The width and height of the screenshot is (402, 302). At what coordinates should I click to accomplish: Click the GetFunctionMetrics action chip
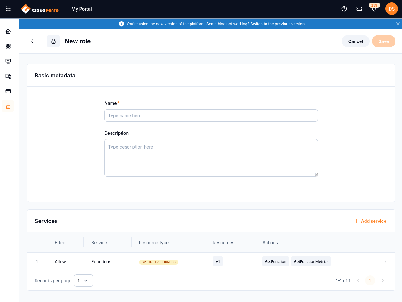pos(311,261)
